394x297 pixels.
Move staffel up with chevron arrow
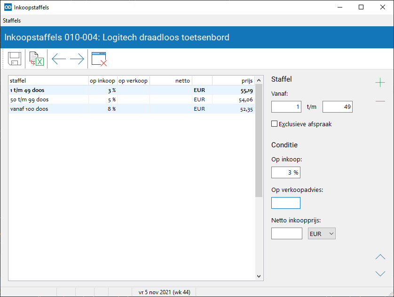click(x=380, y=257)
